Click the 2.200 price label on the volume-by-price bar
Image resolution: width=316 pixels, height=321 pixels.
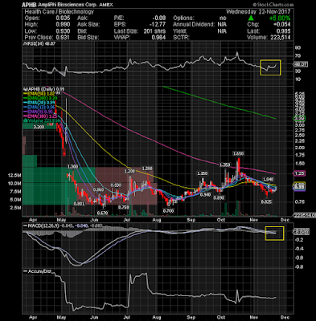tap(39, 127)
